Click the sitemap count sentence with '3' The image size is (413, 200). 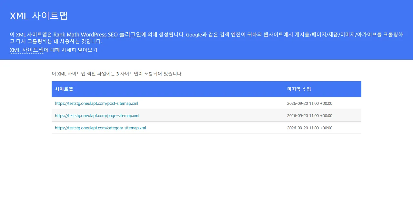tap(117, 74)
